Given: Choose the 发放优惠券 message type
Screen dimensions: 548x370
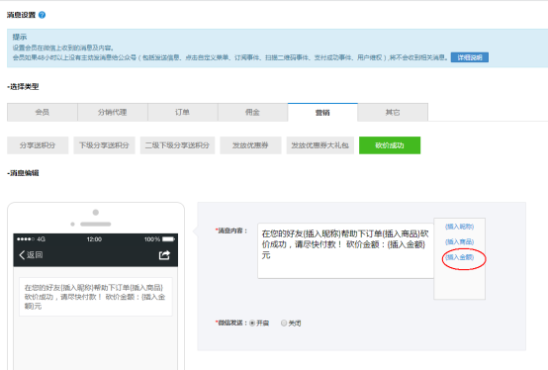Looking at the screenshot, I should pyautogui.click(x=250, y=145).
